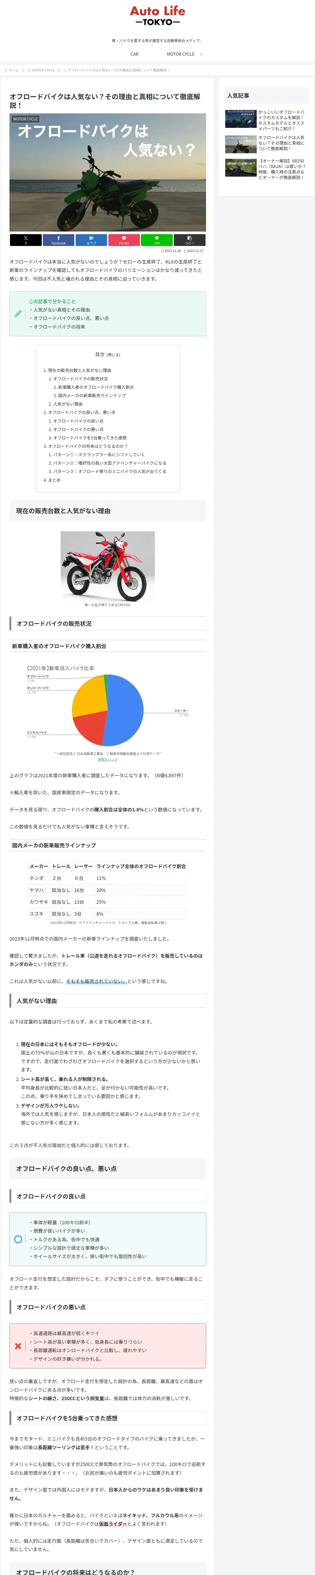Bookmark the article on Hatena (はてブ)

click(91, 240)
